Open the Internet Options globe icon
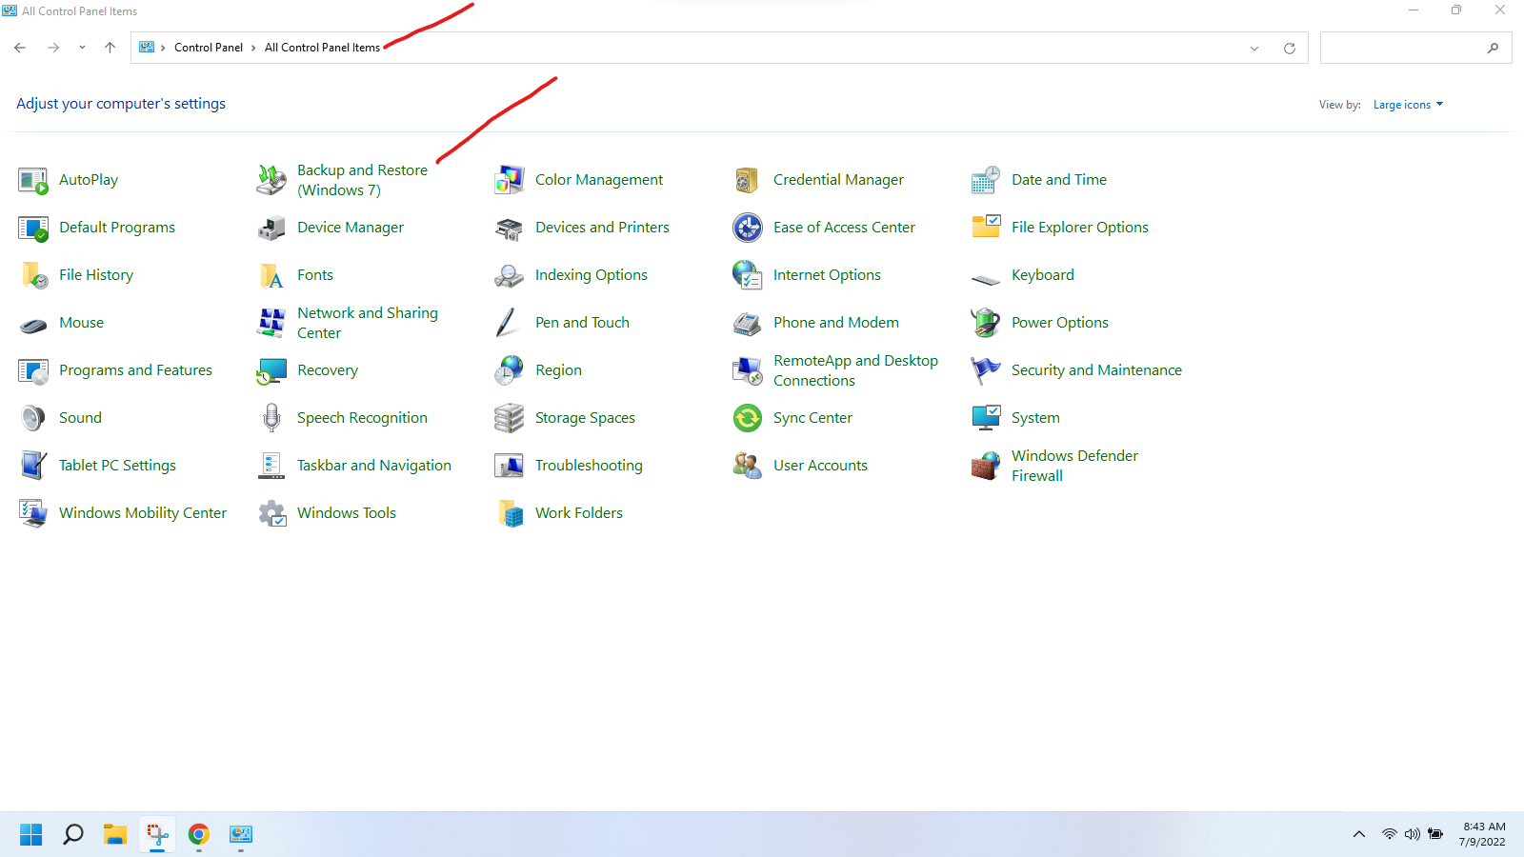Viewport: 1524px width, 857px height. (748, 275)
